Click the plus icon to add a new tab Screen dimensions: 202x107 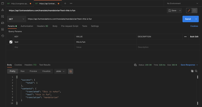coord(65,4)
